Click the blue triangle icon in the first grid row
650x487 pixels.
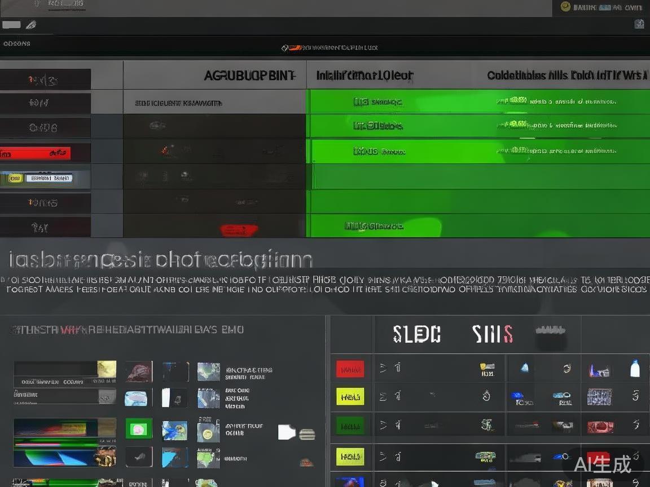(525, 368)
